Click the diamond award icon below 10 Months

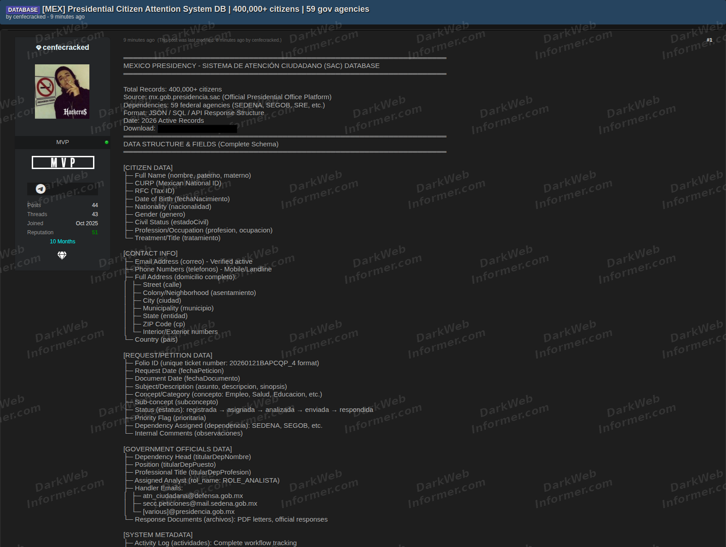click(x=62, y=255)
